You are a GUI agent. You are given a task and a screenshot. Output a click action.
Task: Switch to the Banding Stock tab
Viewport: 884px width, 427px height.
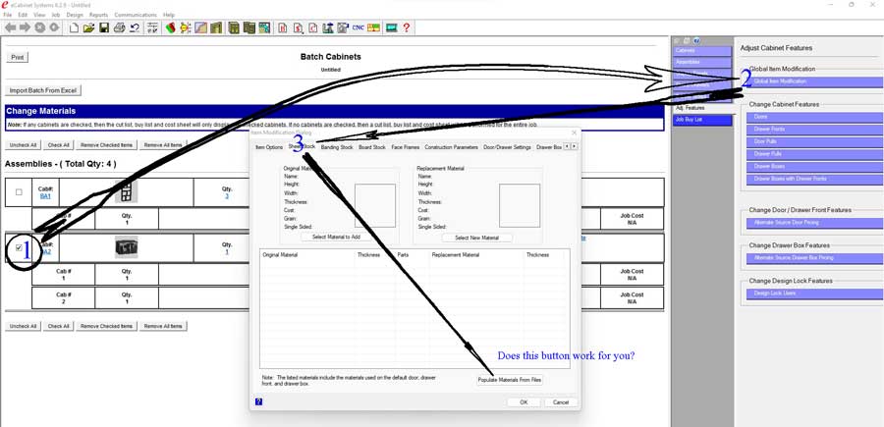click(337, 147)
